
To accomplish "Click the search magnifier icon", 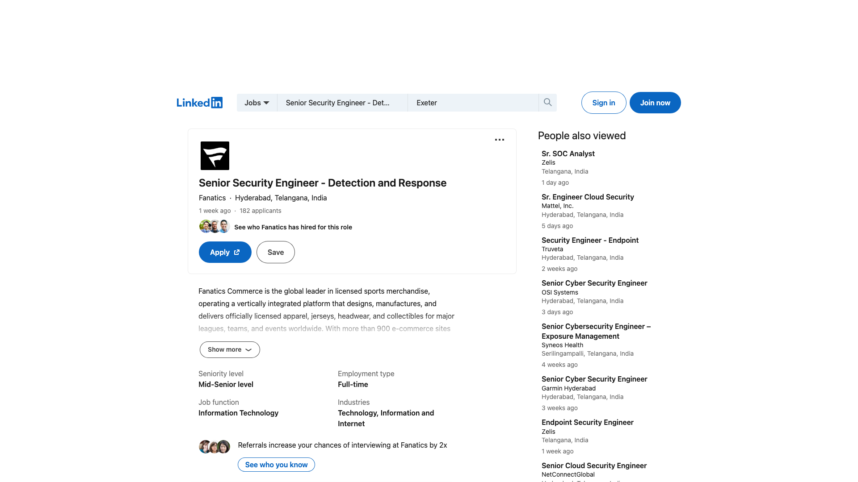I will [x=547, y=103].
